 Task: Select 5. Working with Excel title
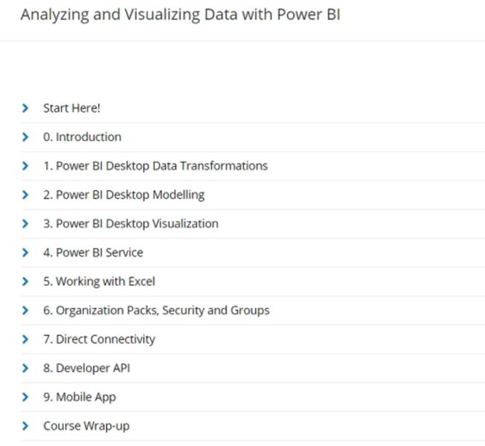[99, 282]
